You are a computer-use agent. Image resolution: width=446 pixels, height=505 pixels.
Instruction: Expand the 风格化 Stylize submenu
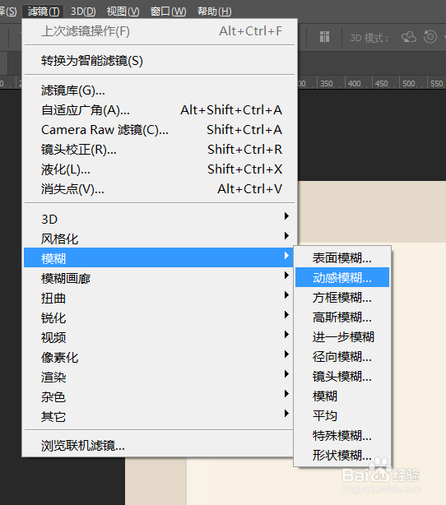tap(160, 239)
